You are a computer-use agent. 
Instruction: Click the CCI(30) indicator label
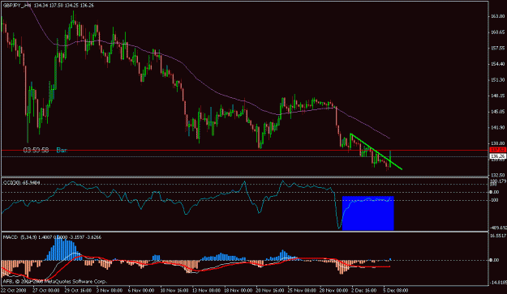[21, 183]
